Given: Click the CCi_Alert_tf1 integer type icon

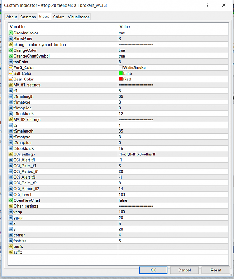Looking at the screenshot, I should (11, 160).
